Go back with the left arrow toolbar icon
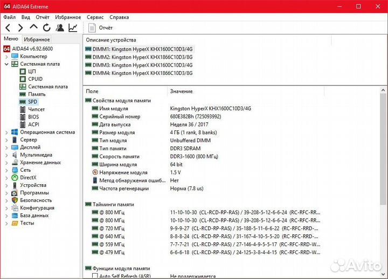The width and height of the screenshot is (388, 279). point(8,27)
